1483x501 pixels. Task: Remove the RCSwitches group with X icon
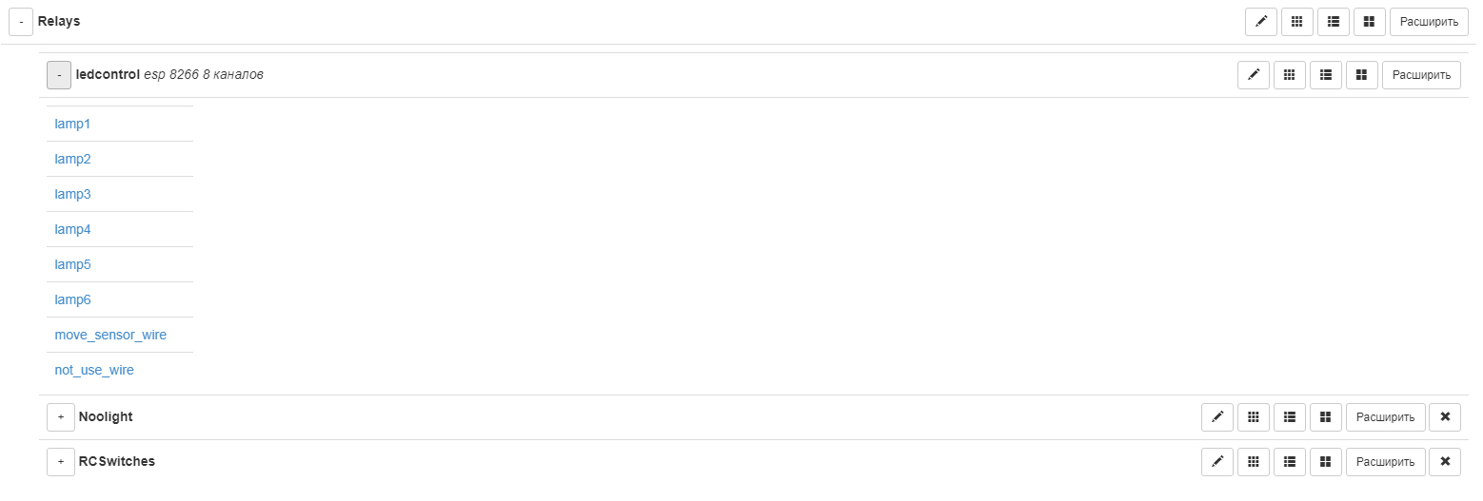pos(1445,462)
